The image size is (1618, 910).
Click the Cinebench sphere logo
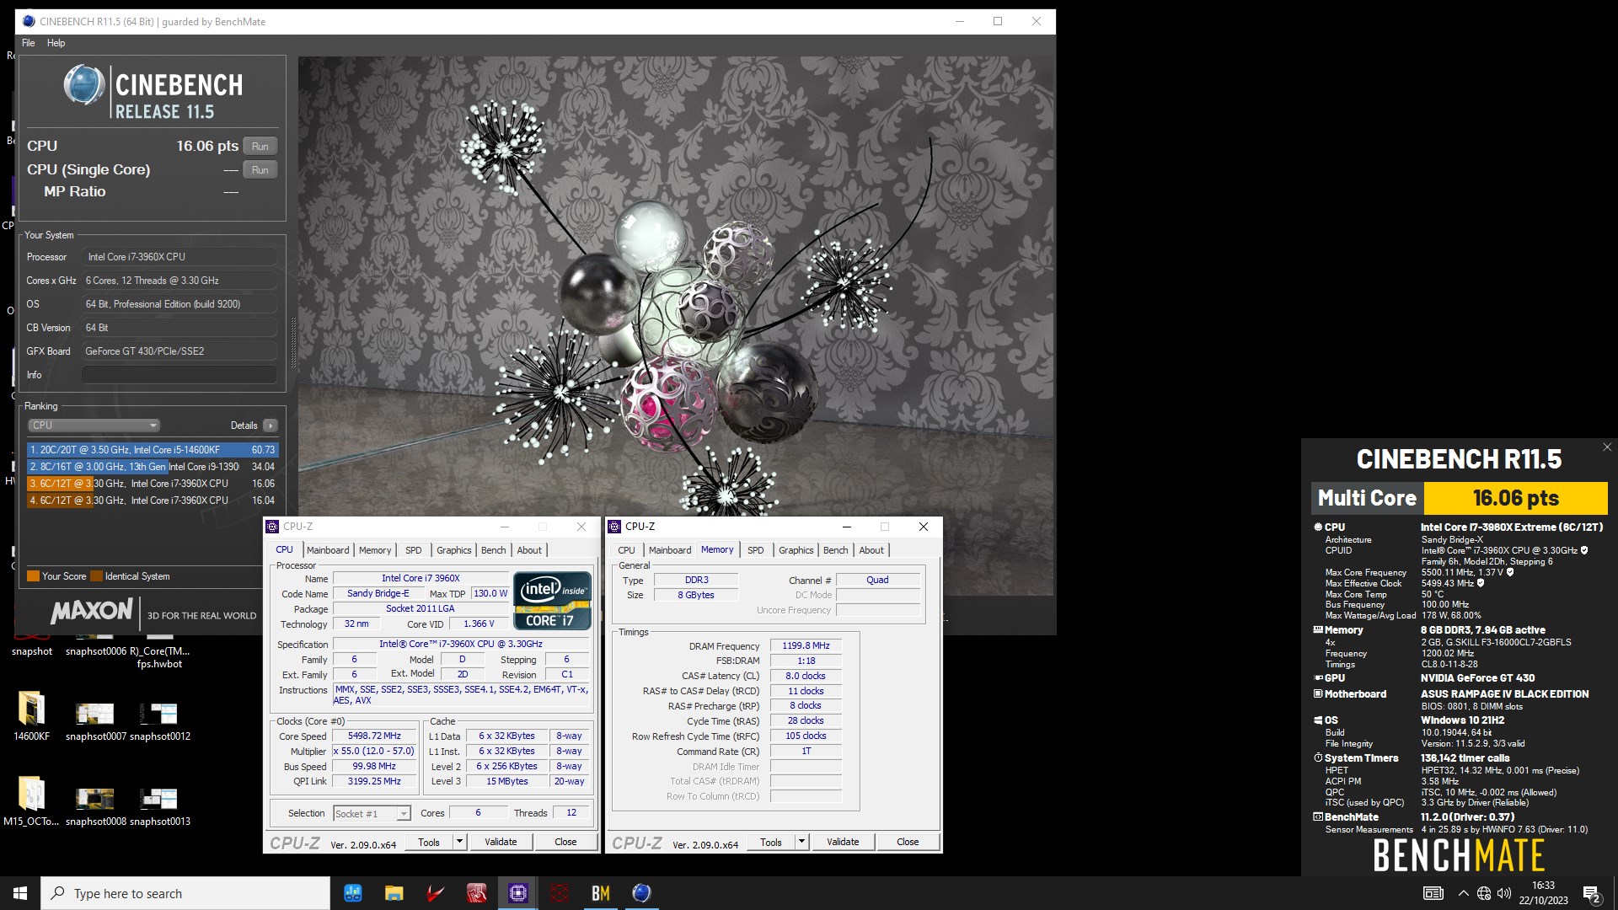click(83, 86)
